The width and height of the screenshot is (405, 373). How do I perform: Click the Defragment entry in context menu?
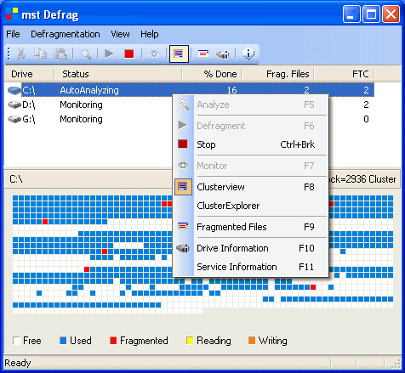pos(251,126)
